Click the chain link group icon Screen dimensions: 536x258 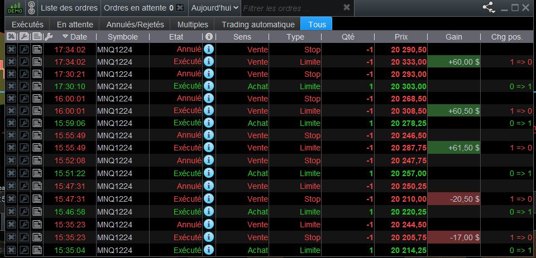[31, 8]
